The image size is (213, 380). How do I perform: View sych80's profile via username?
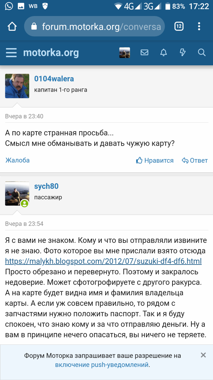click(x=46, y=186)
